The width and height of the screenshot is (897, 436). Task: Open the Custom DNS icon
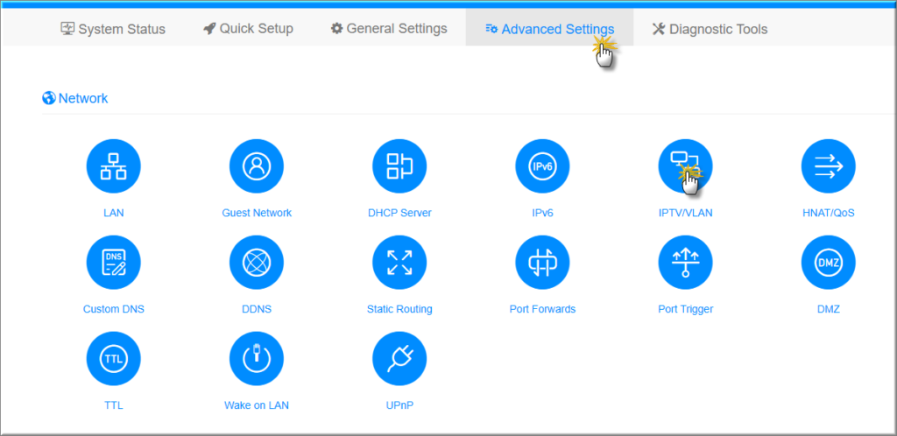click(113, 263)
